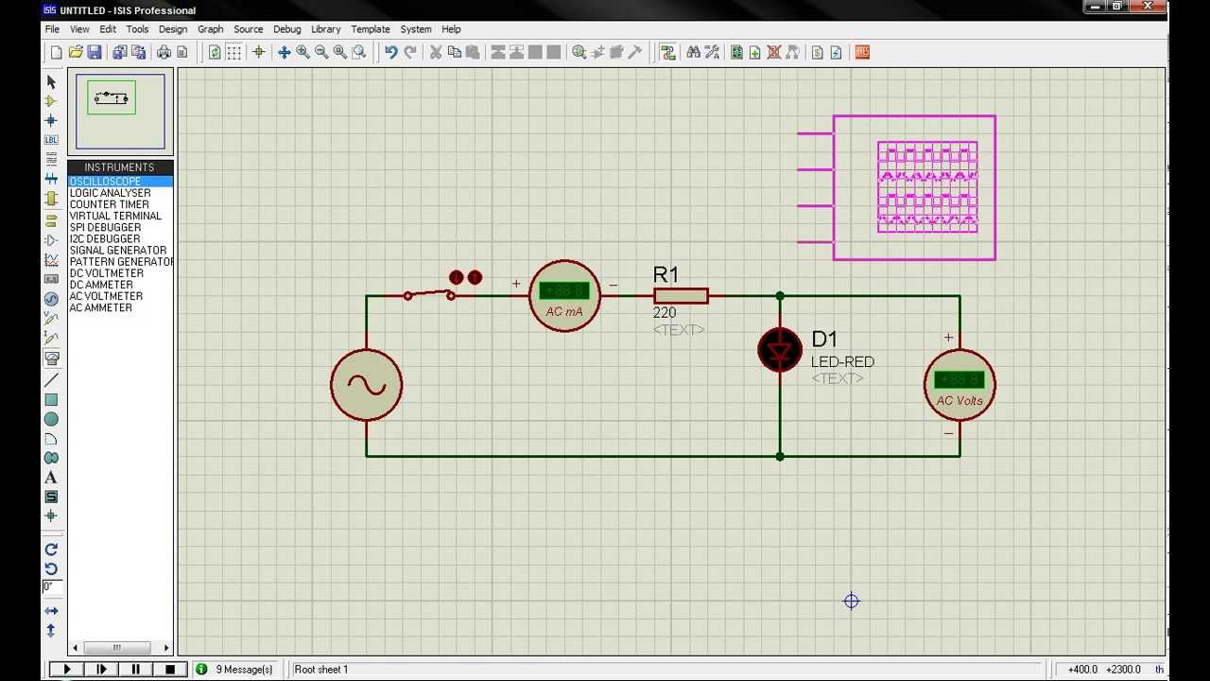Add a new sheet

[x=755, y=52]
